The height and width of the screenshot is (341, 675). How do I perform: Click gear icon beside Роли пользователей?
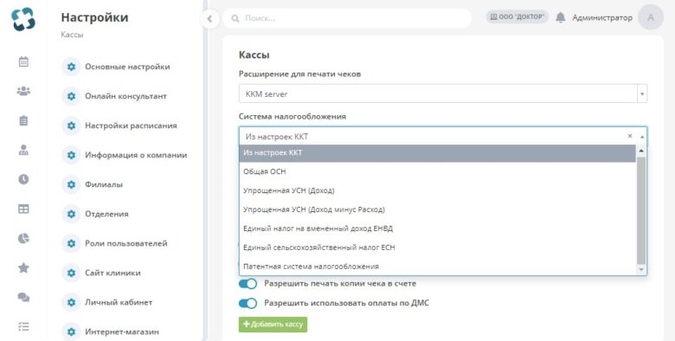click(x=72, y=243)
